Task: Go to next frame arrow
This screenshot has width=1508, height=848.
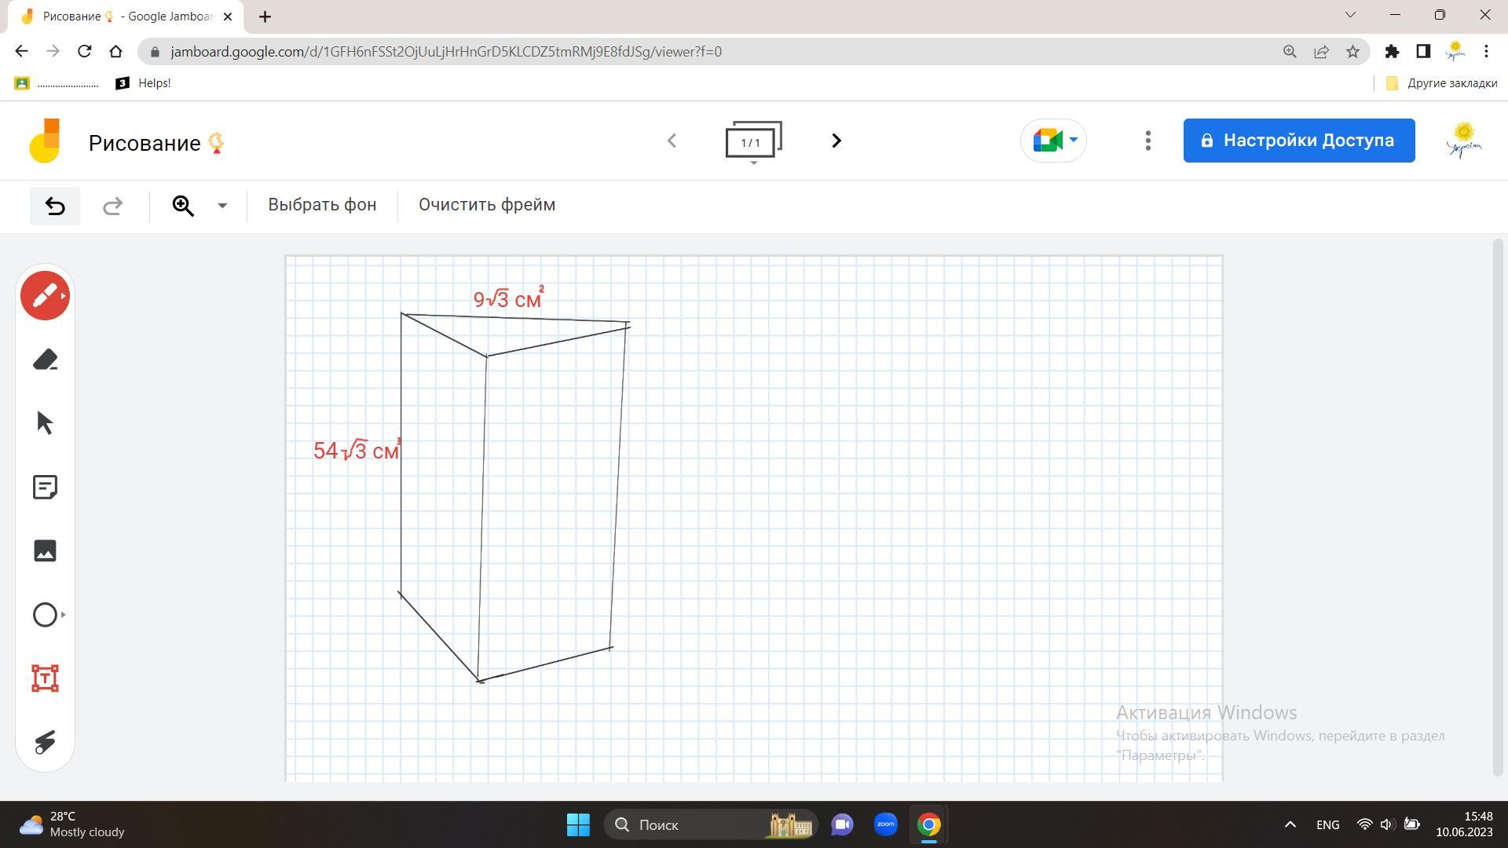Action: coord(836,141)
